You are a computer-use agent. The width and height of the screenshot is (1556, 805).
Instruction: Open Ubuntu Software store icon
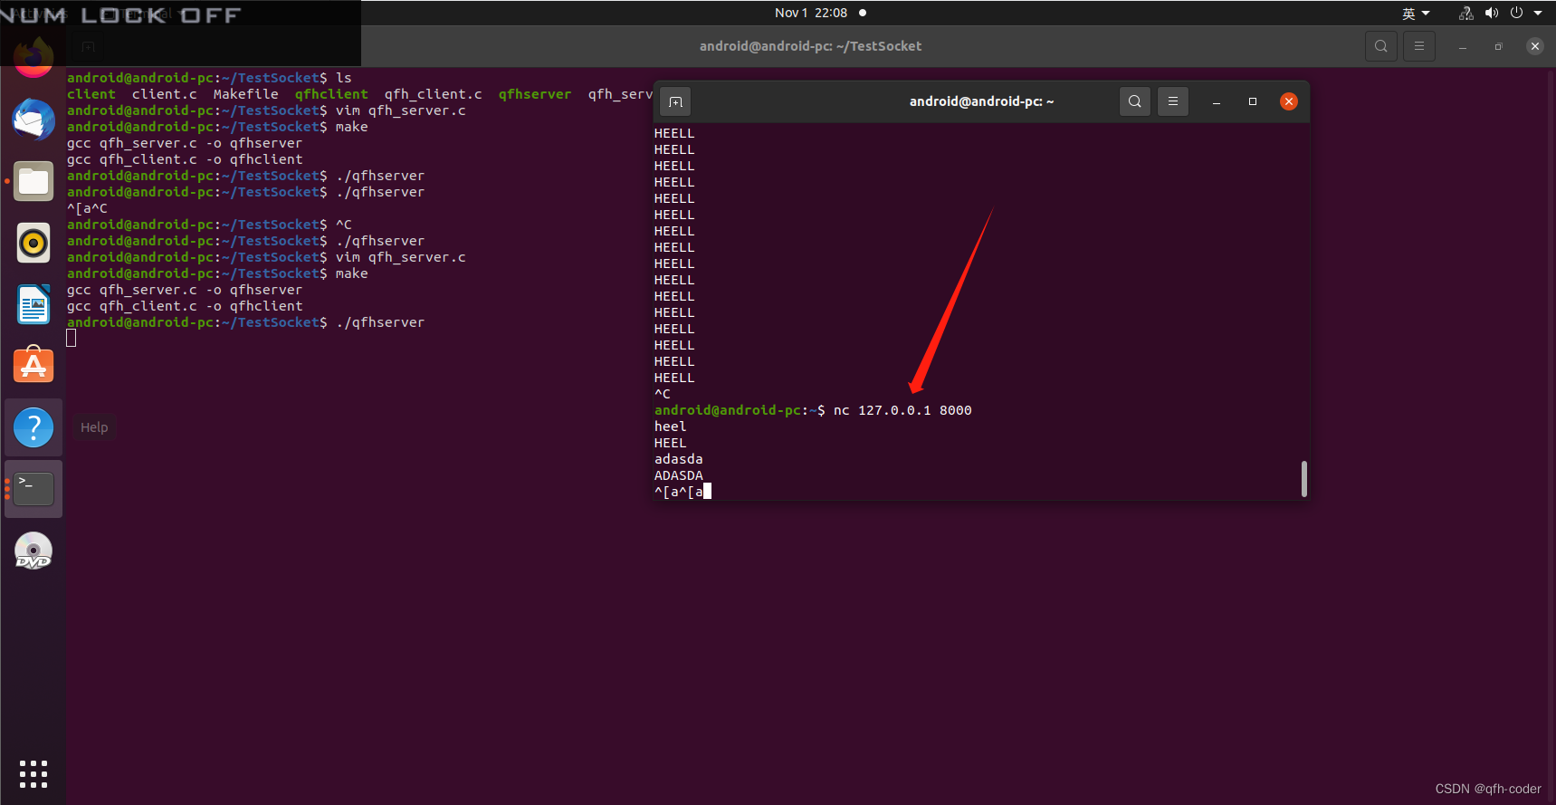tap(33, 366)
